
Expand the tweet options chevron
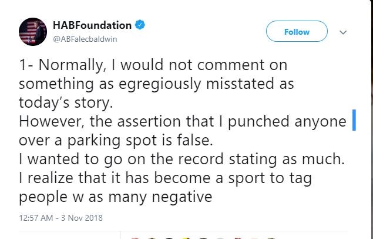344,32
